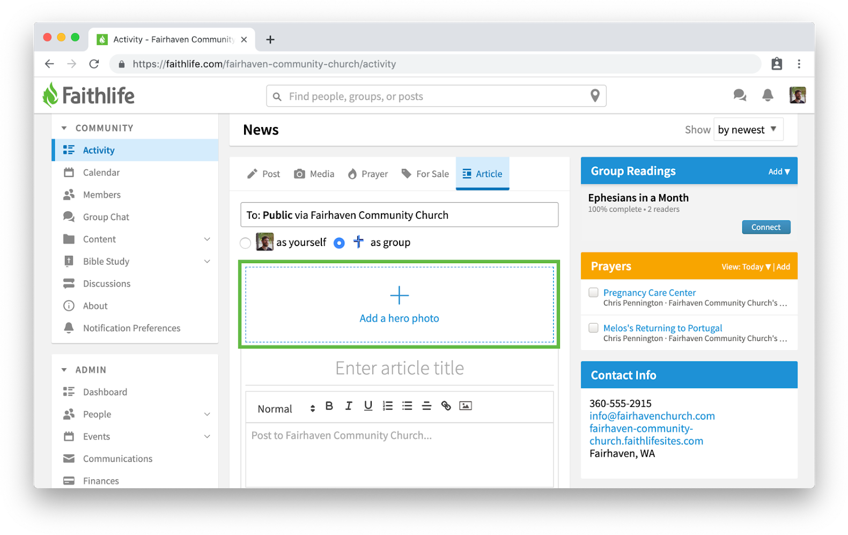Expand the Content submenu chevron
Viewport: 848px width, 535px height.
207,239
